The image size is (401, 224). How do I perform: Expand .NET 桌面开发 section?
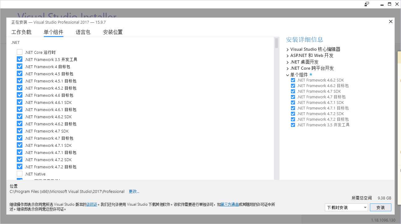(288, 62)
